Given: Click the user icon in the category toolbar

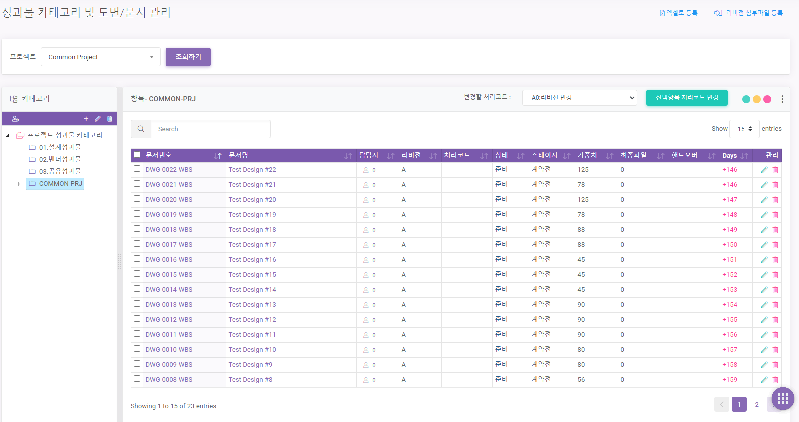Looking at the screenshot, I should click(15, 119).
